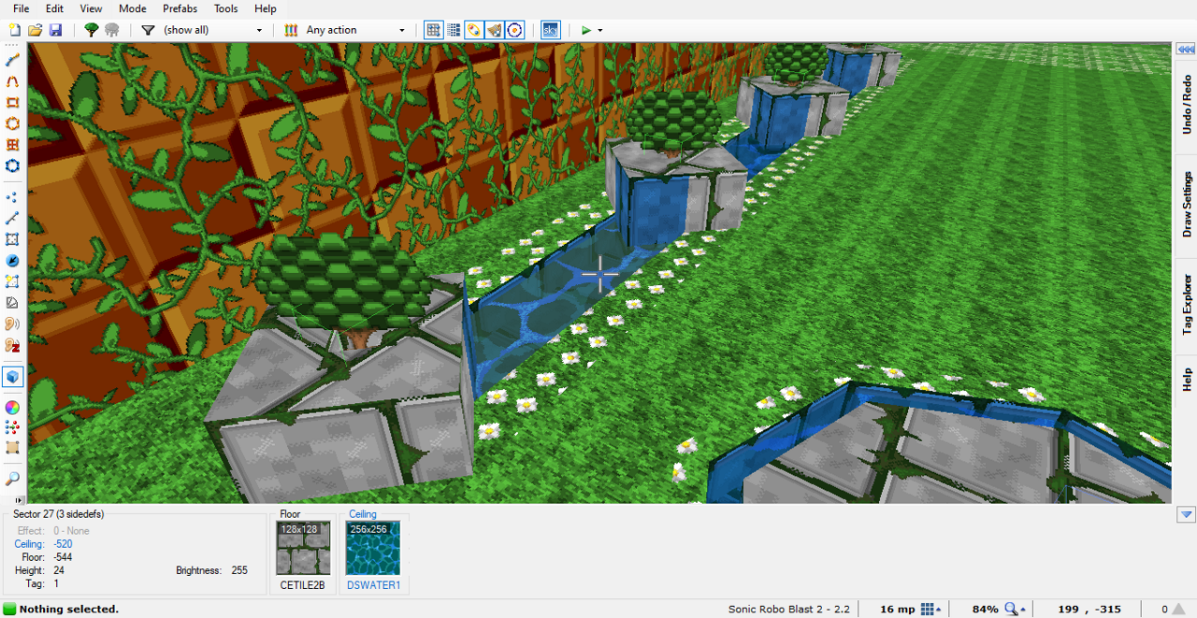Image resolution: width=1197 pixels, height=618 pixels.
Task: Open the Tools menu
Action: click(225, 8)
